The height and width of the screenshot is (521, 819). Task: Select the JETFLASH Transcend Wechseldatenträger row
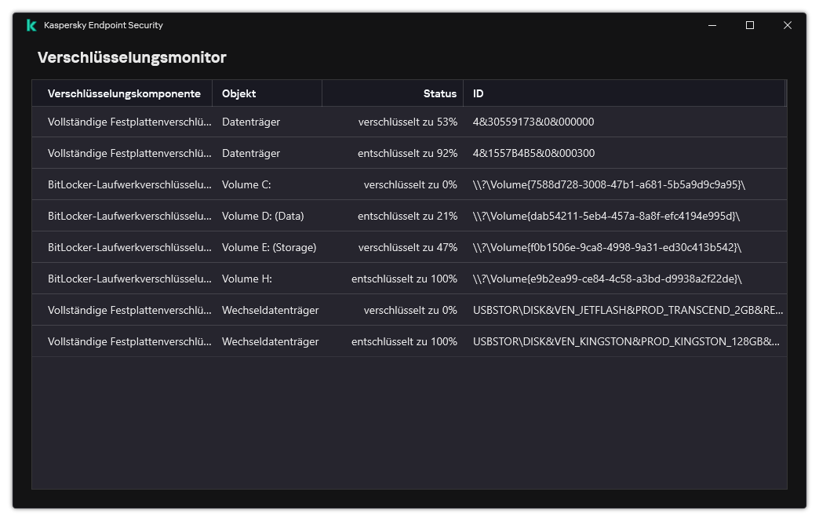[409, 310]
